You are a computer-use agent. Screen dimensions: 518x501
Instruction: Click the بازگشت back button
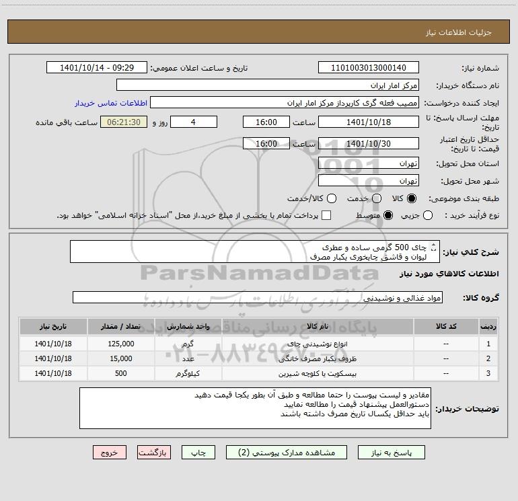tap(154, 453)
